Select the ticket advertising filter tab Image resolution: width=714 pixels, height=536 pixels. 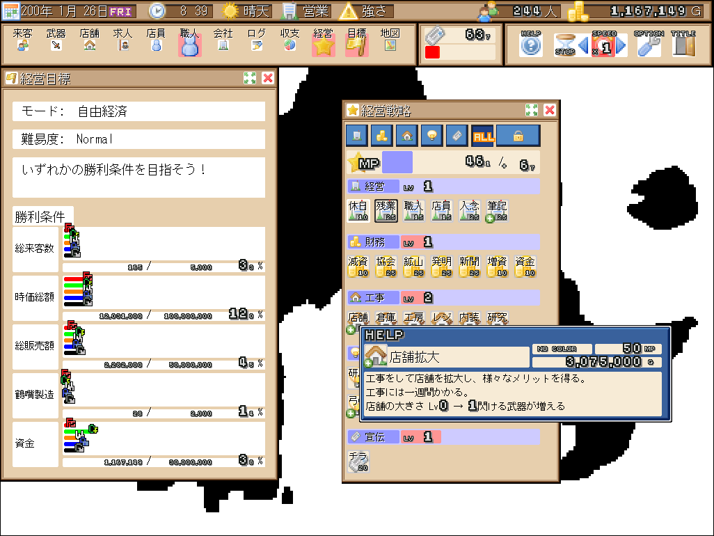coord(457,136)
